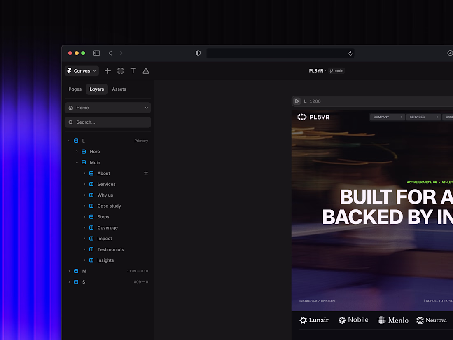Expand the Insights layer

point(84,260)
